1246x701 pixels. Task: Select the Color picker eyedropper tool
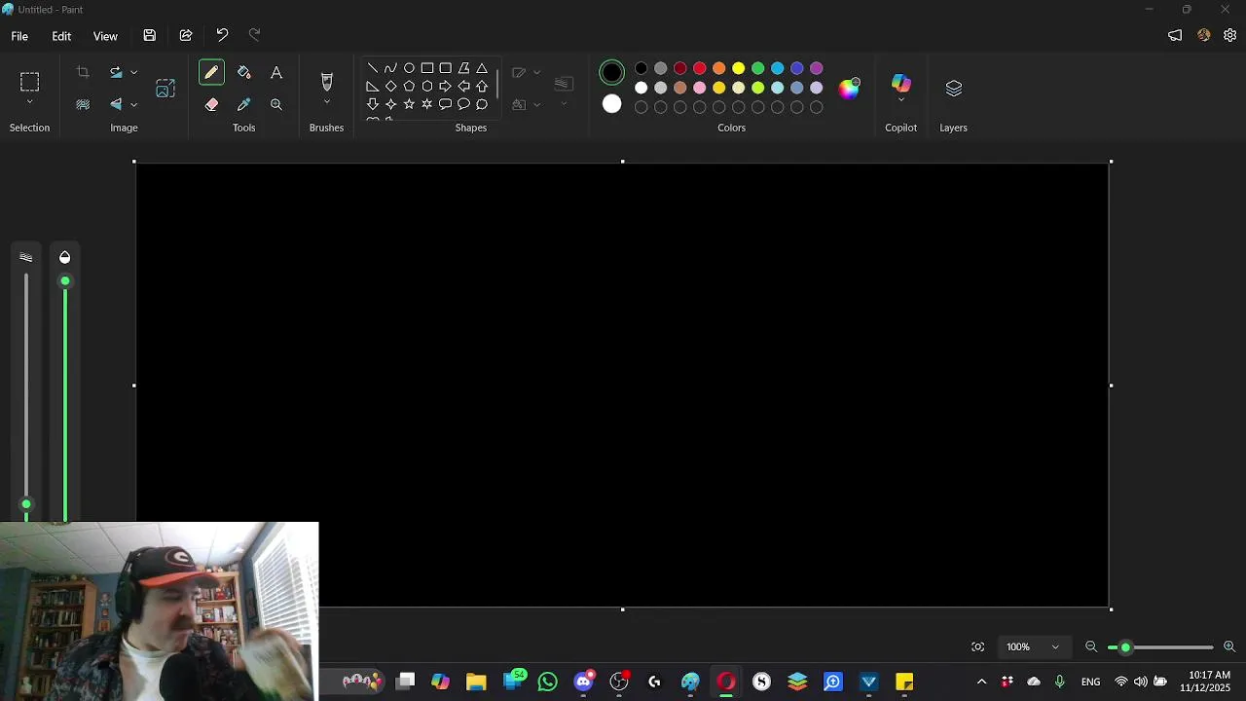pyautogui.click(x=244, y=104)
